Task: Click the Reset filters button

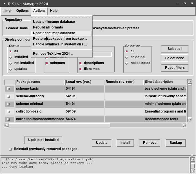Action: (x=175, y=68)
